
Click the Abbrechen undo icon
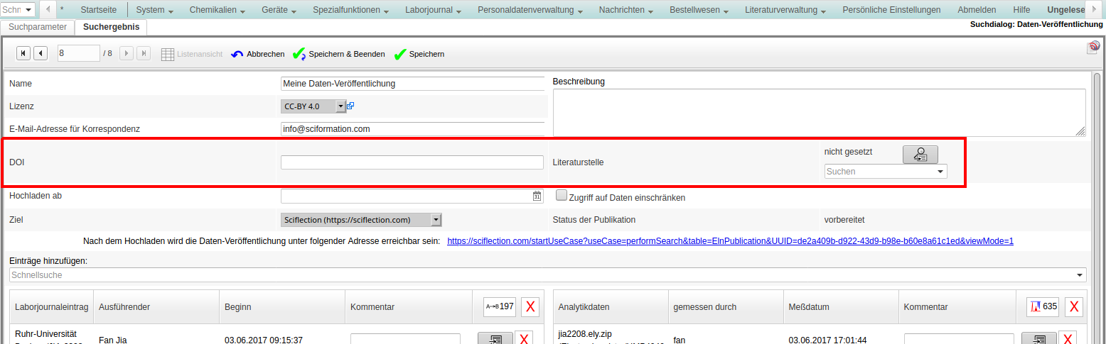[x=237, y=54]
